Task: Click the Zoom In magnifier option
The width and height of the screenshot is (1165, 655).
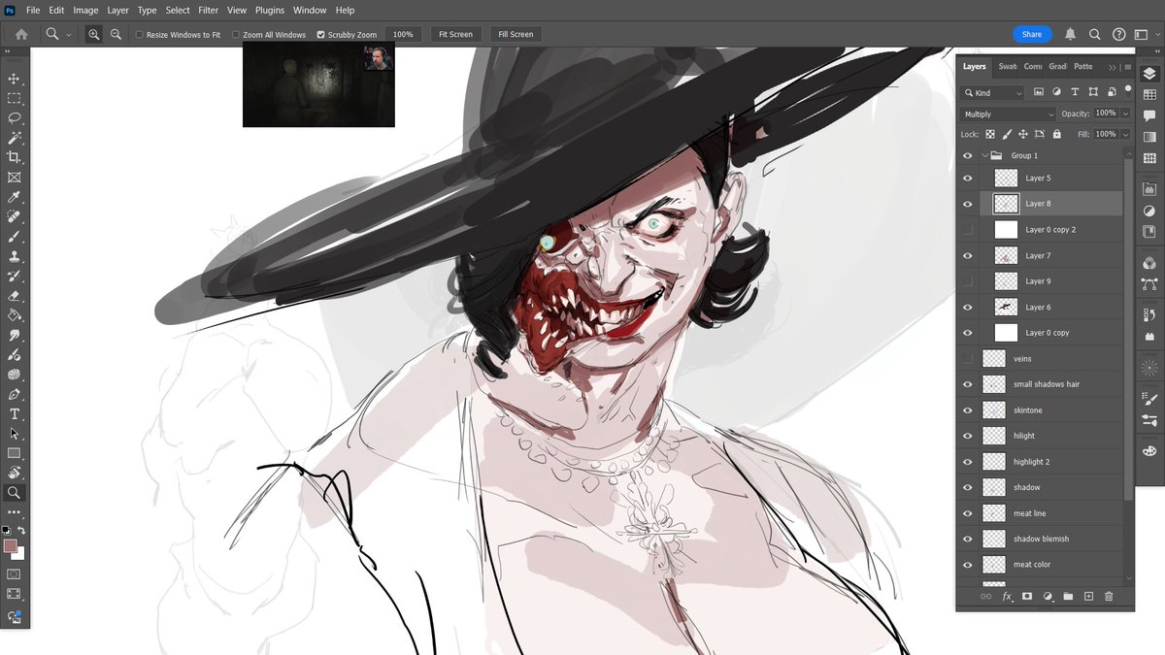Action: tap(94, 34)
